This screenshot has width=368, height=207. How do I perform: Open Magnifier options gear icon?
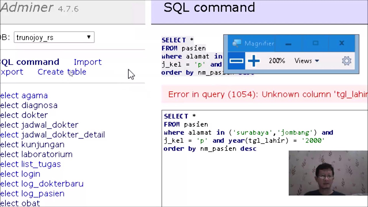pyautogui.click(x=346, y=61)
